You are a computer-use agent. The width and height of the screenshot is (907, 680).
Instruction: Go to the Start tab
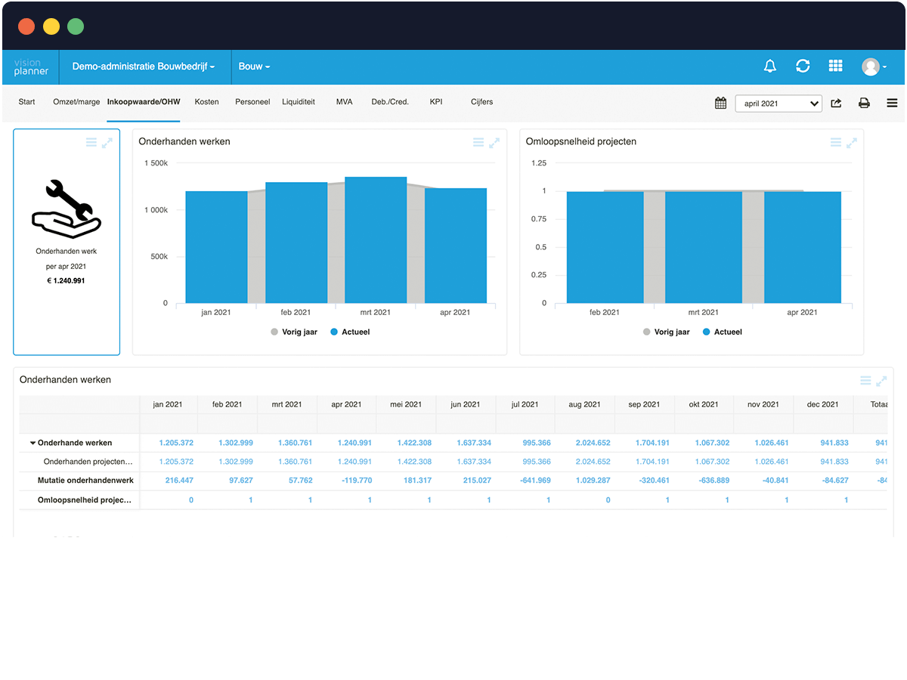click(27, 102)
